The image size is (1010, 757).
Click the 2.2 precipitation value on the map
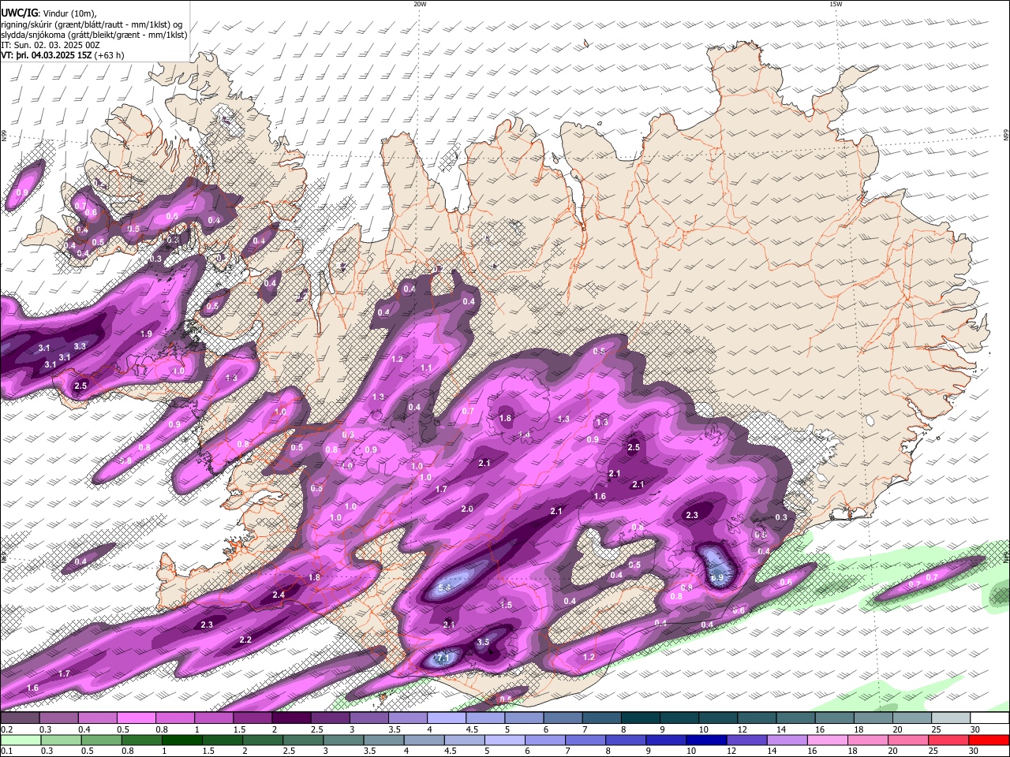(245, 640)
